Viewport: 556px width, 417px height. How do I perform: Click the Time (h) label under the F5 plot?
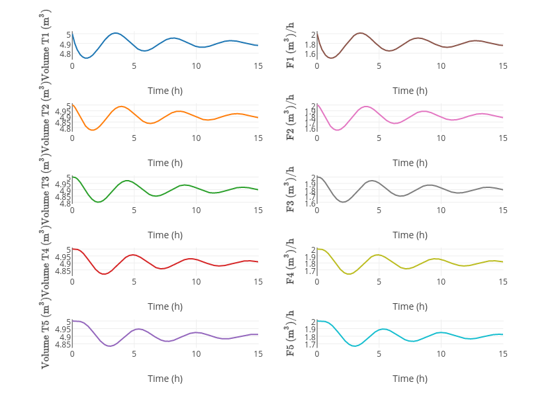point(410,379)
